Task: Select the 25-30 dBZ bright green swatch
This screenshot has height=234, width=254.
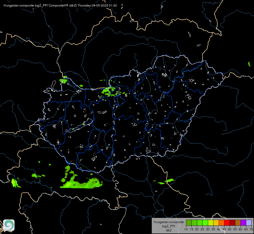Action: (x=205, y=223)
